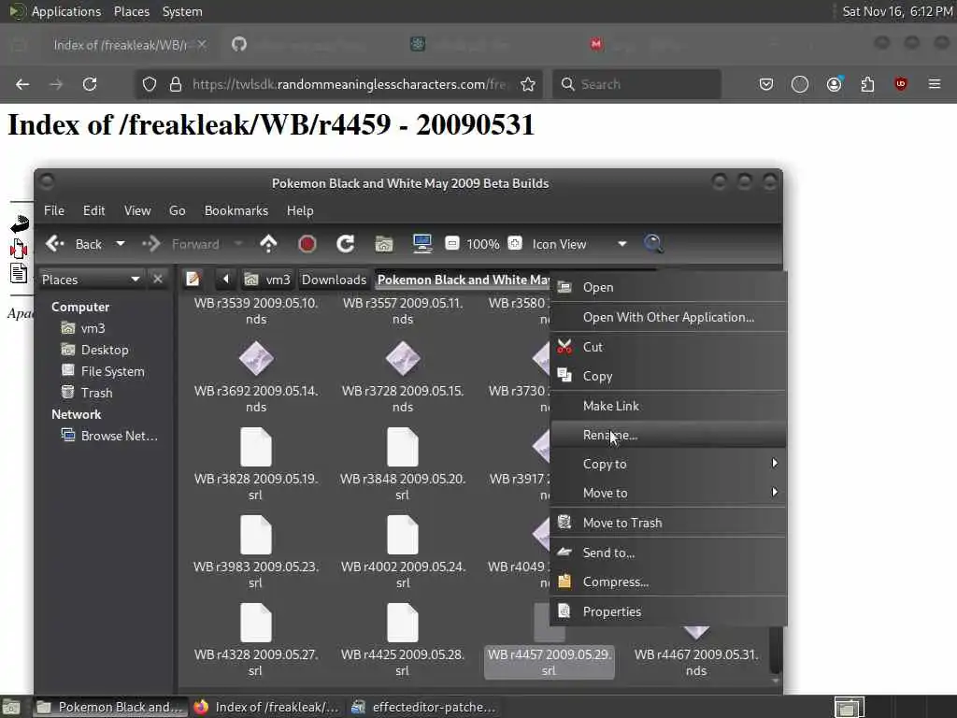Image resolution: width=957 pixels, height=718 pixels.
Task: Choose Move to Trash
Action: [668, 523]
